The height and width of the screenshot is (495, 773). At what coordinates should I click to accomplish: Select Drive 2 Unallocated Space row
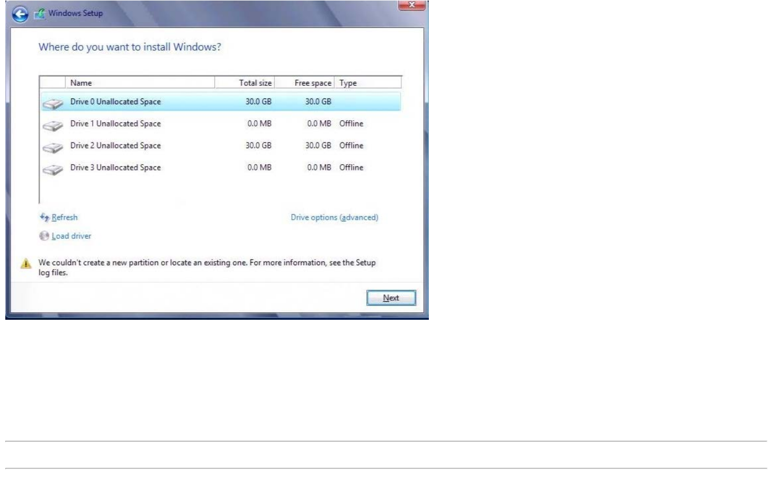(221, 145)
